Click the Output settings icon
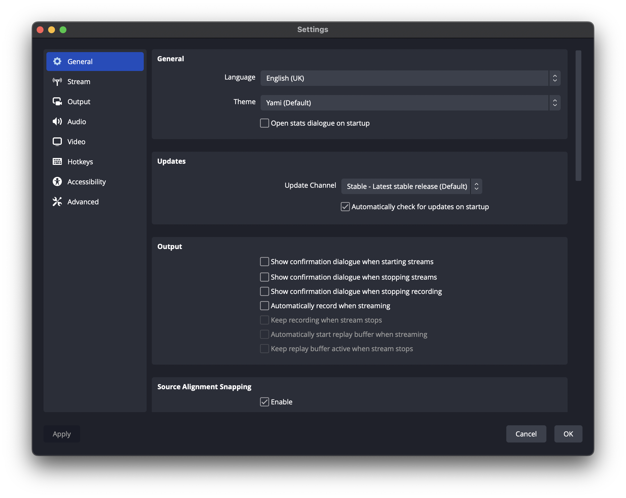 click(57, 102)
